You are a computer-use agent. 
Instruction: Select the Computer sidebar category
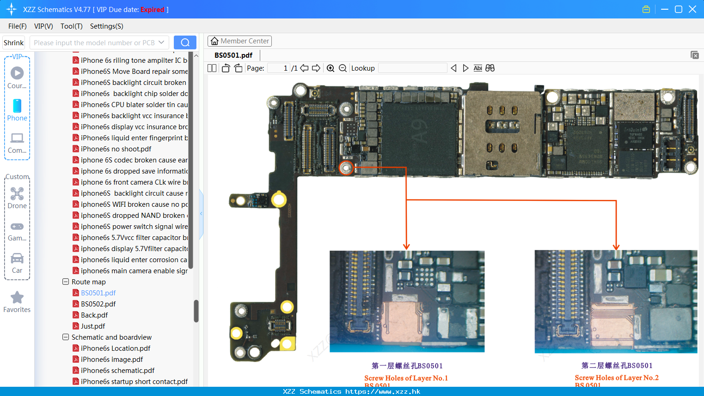click(17, 143)
